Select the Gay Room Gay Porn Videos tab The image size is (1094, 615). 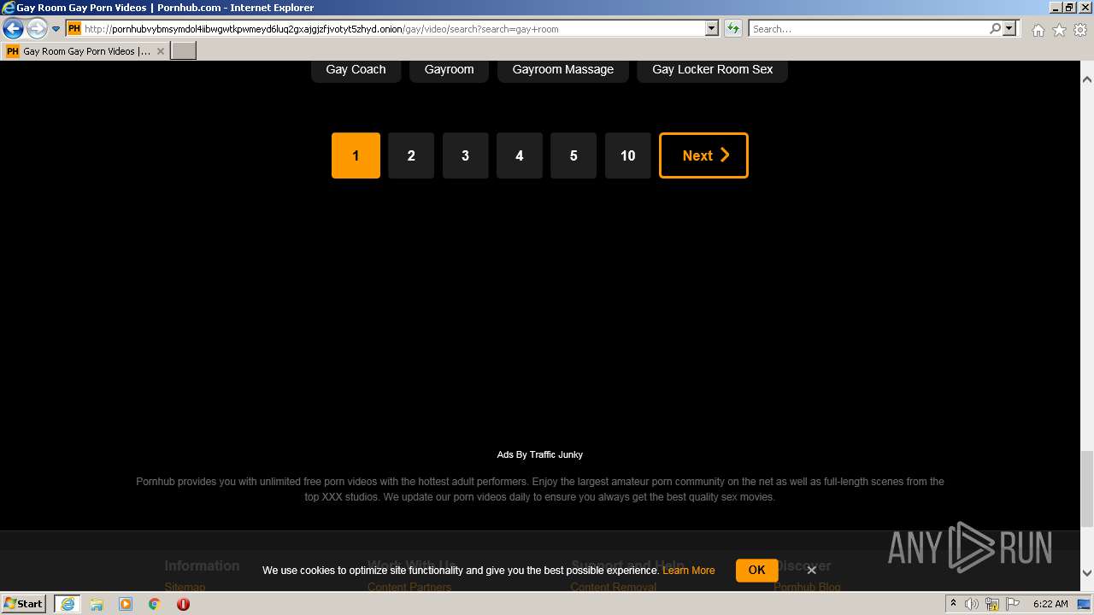(85, 51)
